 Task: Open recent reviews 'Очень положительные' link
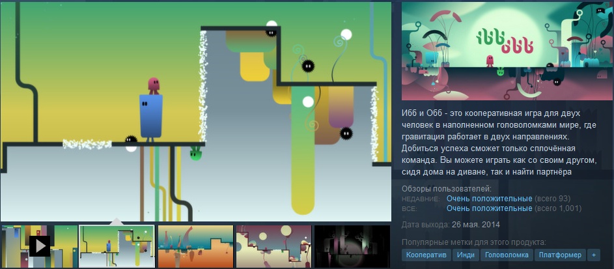[x=489, y=199]
